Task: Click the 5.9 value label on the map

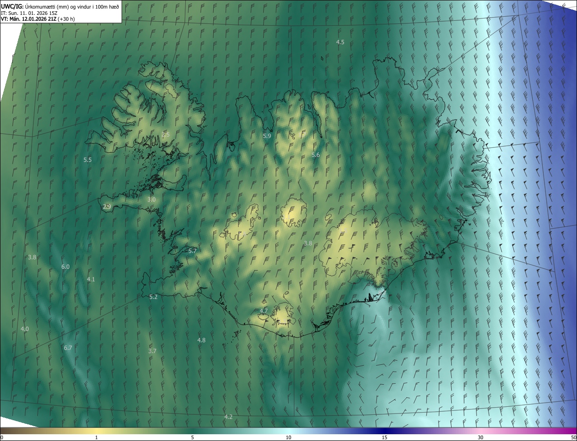Action: coord(267,136)
